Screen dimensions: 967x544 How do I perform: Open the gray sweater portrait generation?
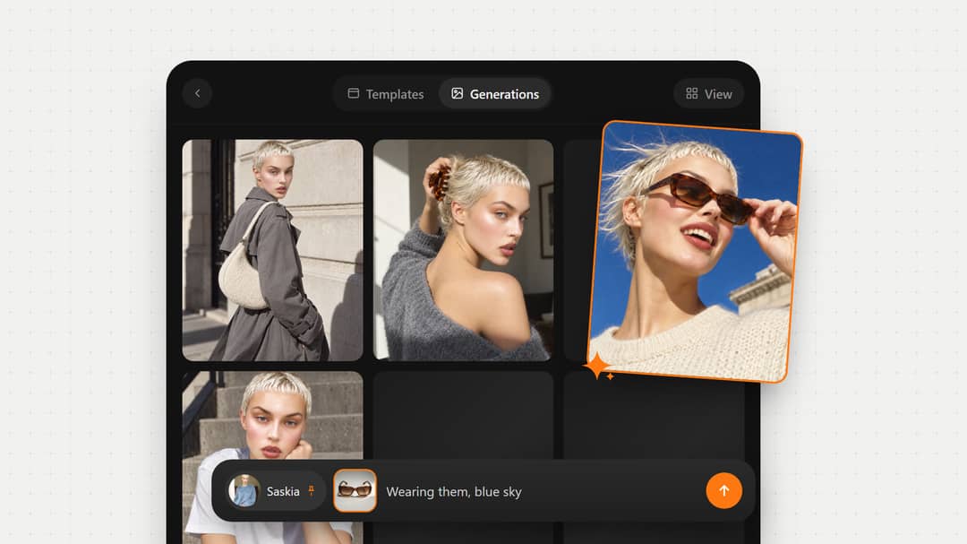(x=463, y=250)
